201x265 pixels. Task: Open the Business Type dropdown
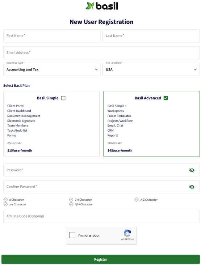52,69
